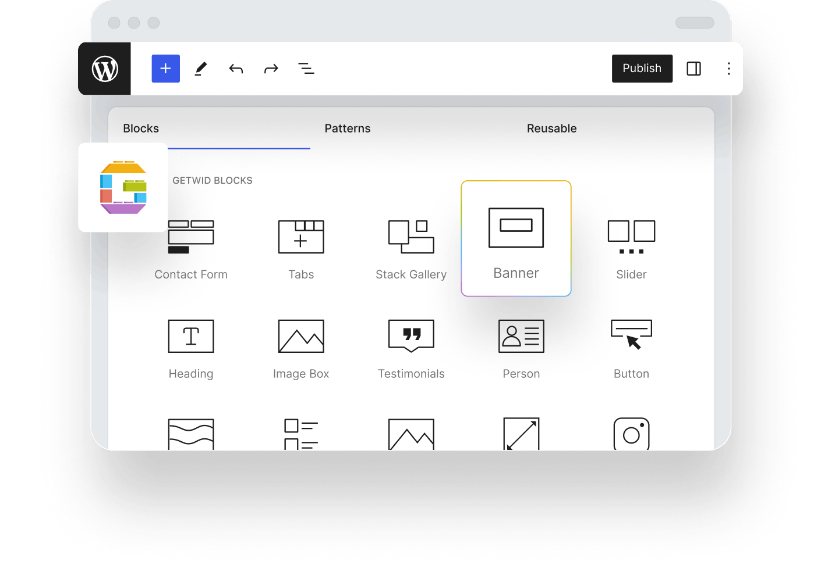The height and width of the screenshot is (572, 821).
Task: Switch to the Patterns tab
Action: [x=348, y=128]
